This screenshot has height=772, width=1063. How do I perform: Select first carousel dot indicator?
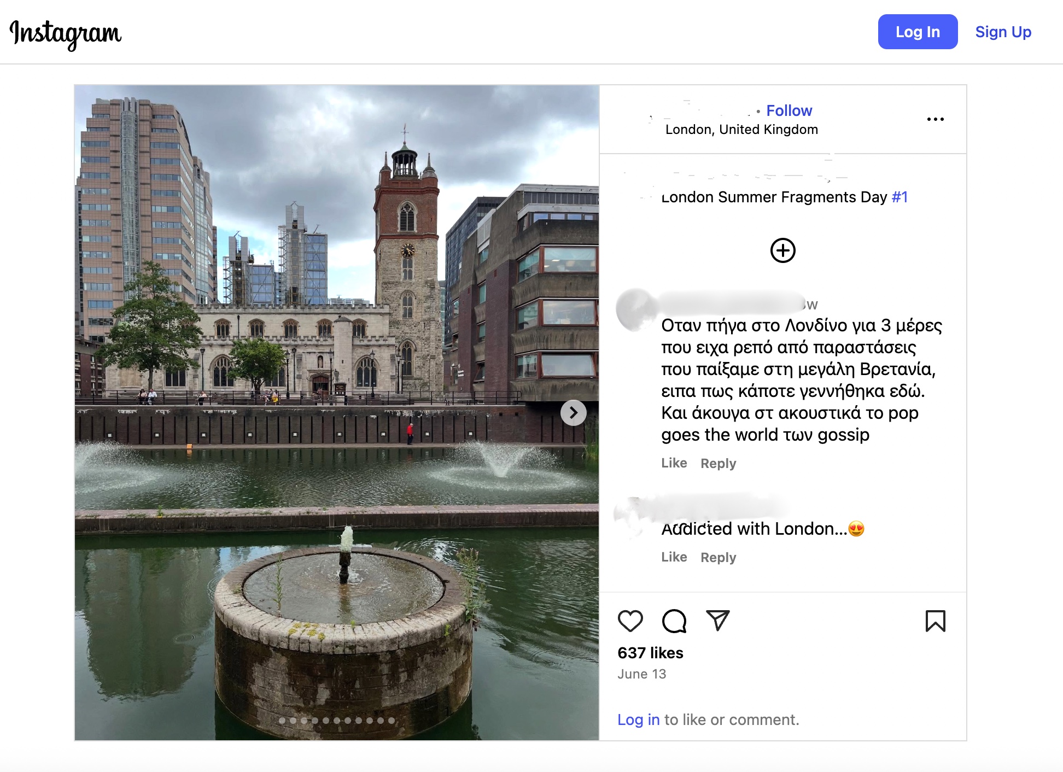tap(282, 721)
